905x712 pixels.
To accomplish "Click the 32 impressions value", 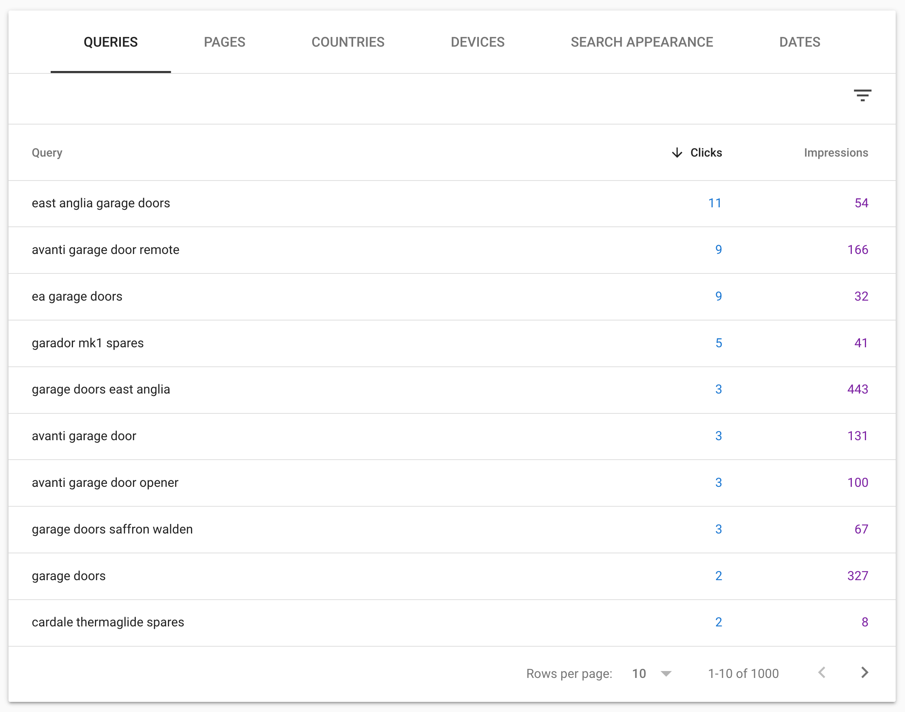I will click(861, 297).
